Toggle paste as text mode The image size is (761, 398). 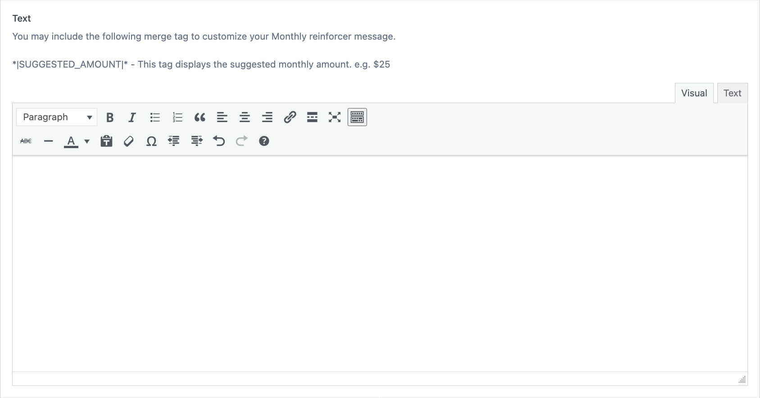coord(106,141)
